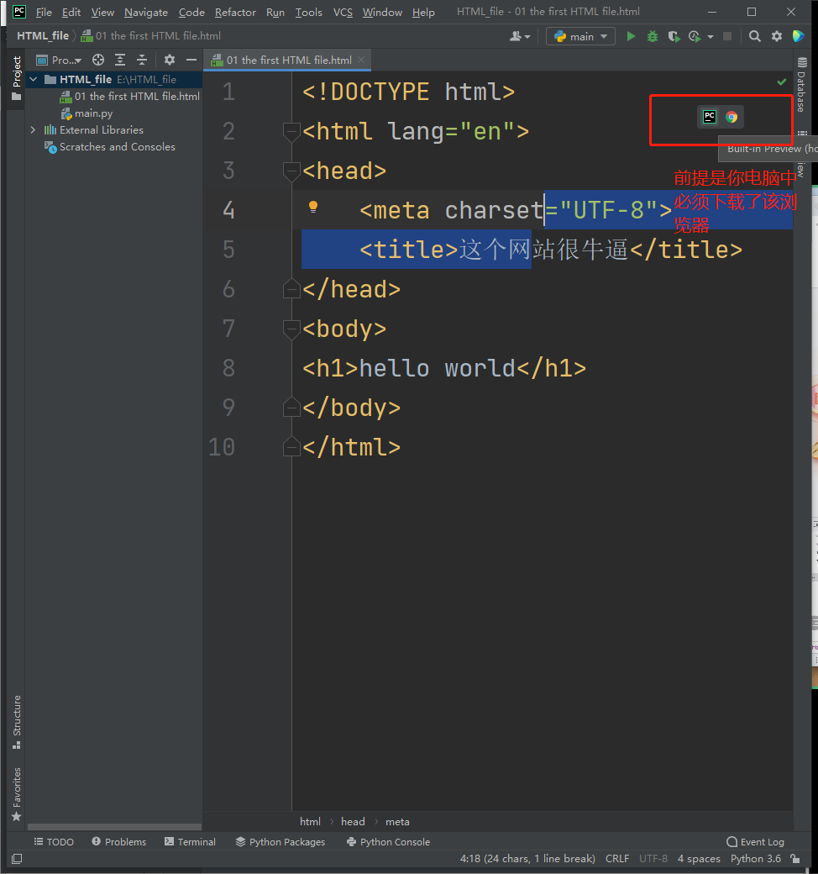Open Search Everywhere magnifier

pos(754,36)
